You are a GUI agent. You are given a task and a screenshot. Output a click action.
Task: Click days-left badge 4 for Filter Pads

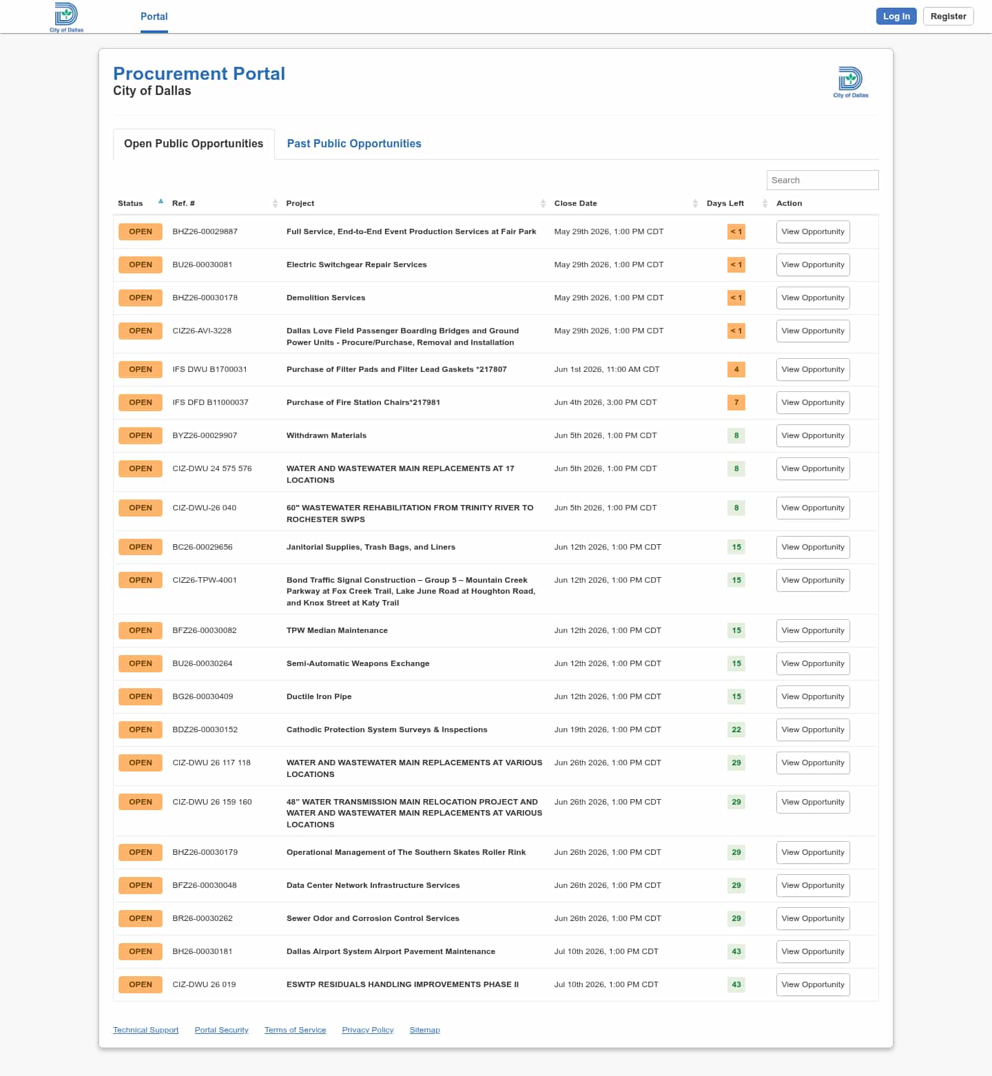(x=736, y=369)
